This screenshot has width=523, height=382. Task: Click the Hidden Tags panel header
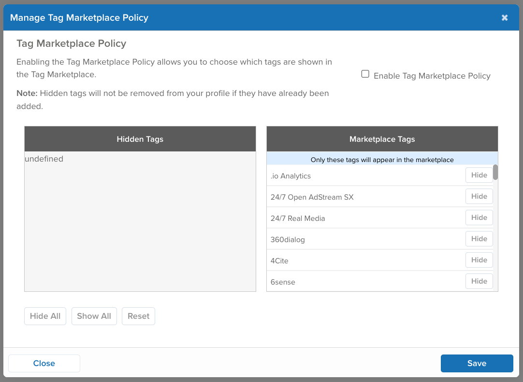tap(140, 139)
